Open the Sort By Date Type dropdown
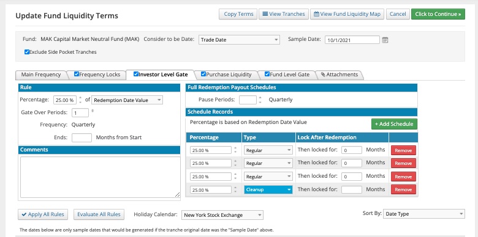478x237 pixels. click(423, 214)
